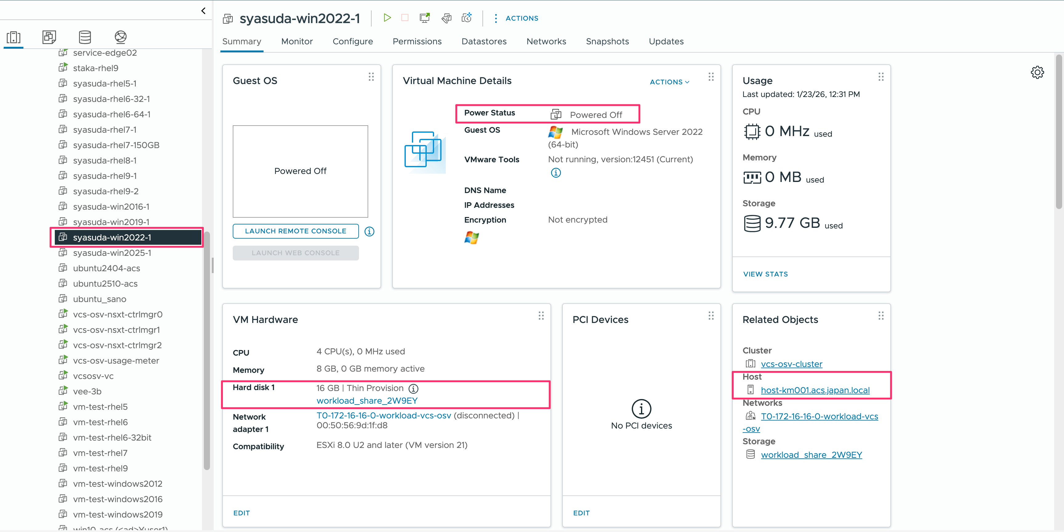Image resolution: width=1064 pixels, height=532 pixels.
Task: Click the Launch Remote Console button
Action: (x=295, y=231)
